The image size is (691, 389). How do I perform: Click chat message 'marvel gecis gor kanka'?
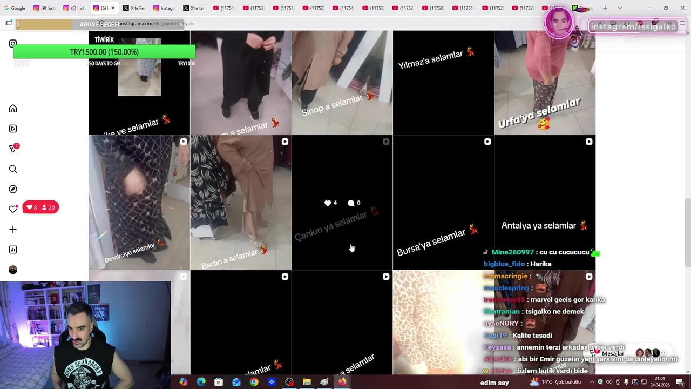567,300
